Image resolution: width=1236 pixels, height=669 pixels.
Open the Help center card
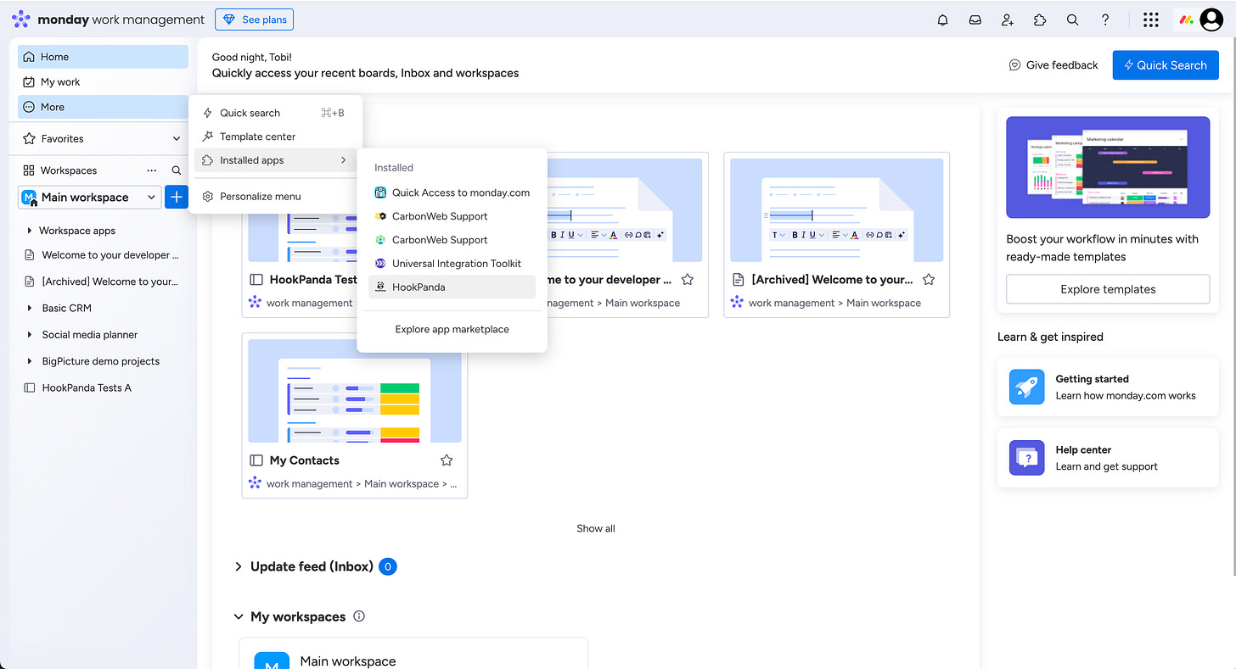click(x=1108, y=458)
